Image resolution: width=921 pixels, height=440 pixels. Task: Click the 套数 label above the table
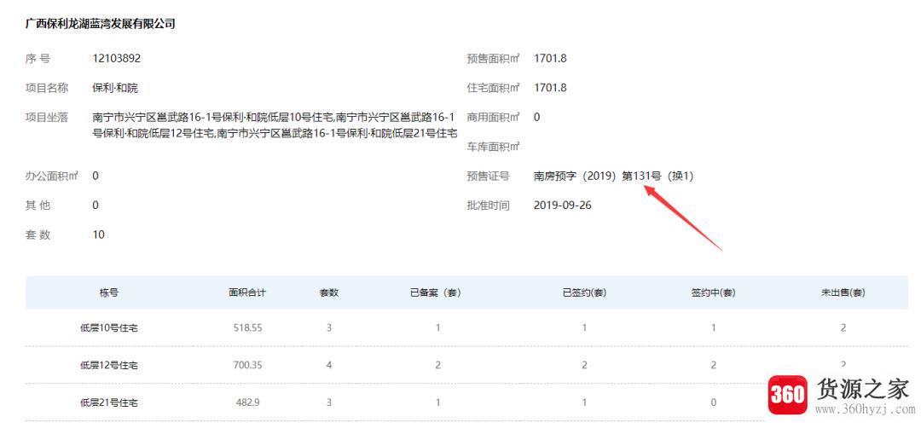pos(38,234)
